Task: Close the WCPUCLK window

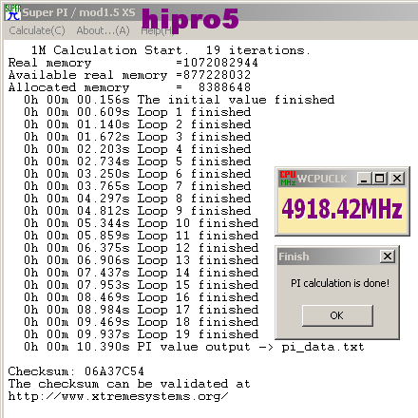Action: [397, 179]
